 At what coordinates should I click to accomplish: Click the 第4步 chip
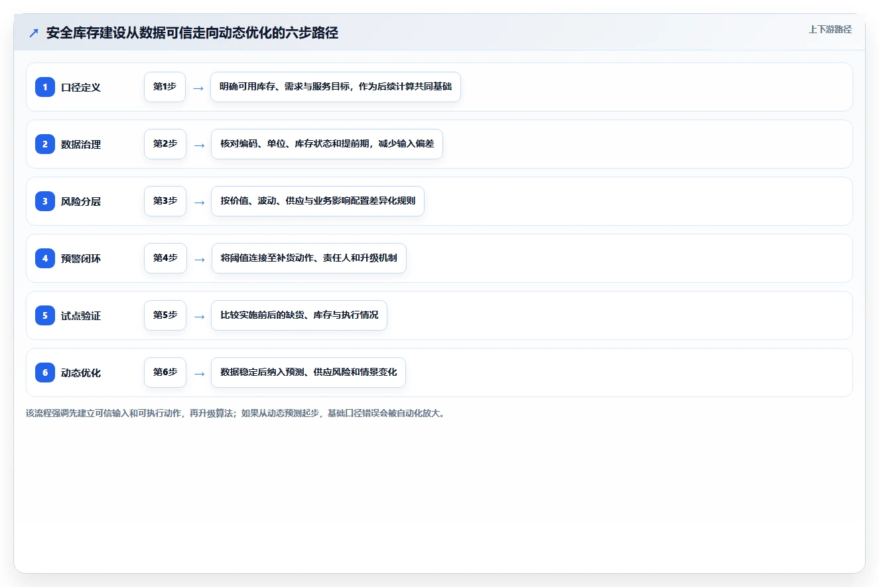165,258
